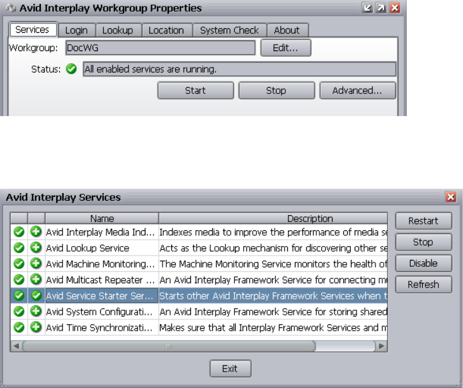Screen dimensions: 463x388
Task: Select 'Avid System Configurati...' service name
Action: coord(100,312)
